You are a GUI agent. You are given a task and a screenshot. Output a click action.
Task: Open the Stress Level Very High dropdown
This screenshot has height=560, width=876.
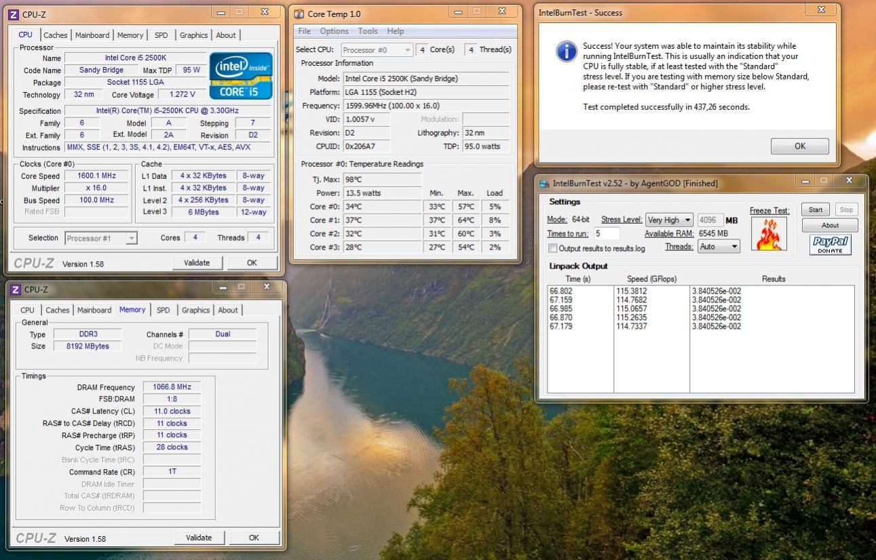669,220
